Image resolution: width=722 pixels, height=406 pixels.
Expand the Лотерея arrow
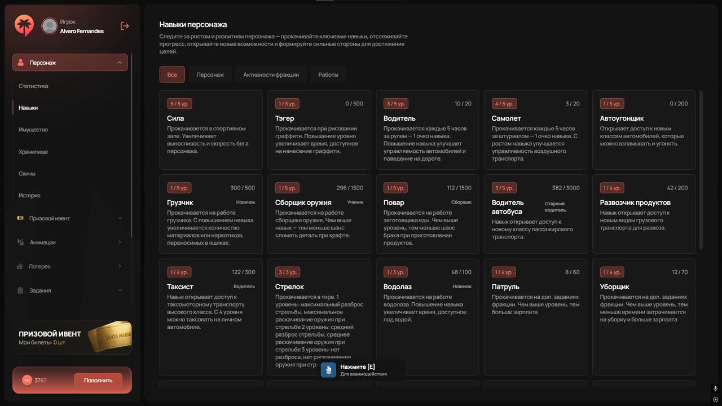click(120, 266)
